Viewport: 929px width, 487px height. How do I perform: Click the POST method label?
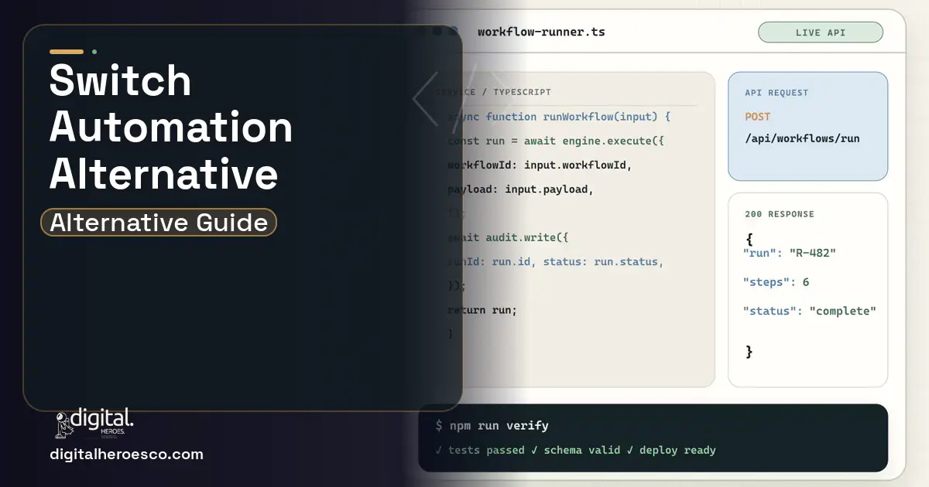pos(758,117)
